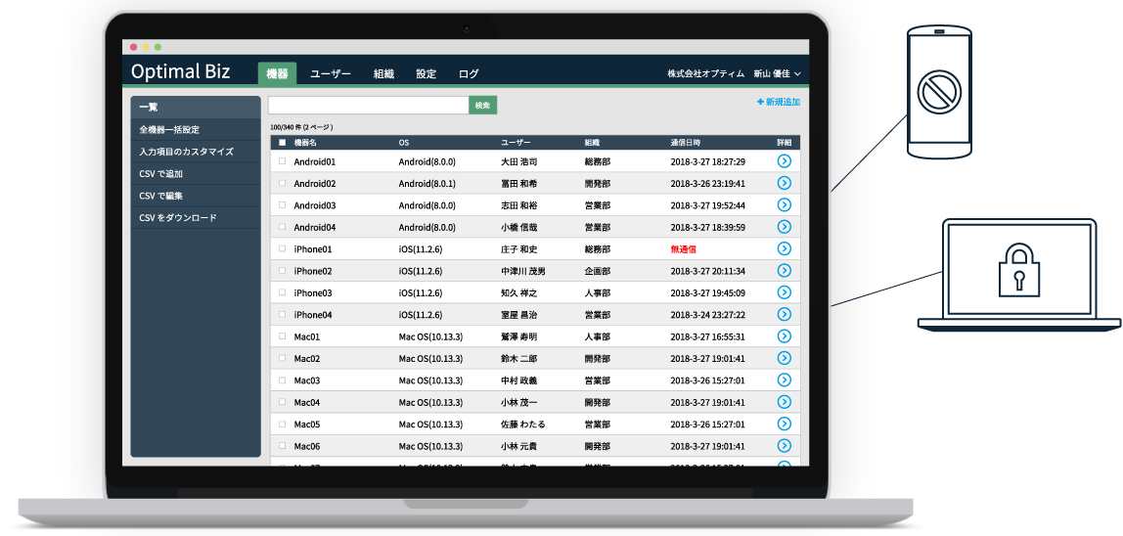
Task: Open the 組織 navigation tab
Action: tap(383, 73)
